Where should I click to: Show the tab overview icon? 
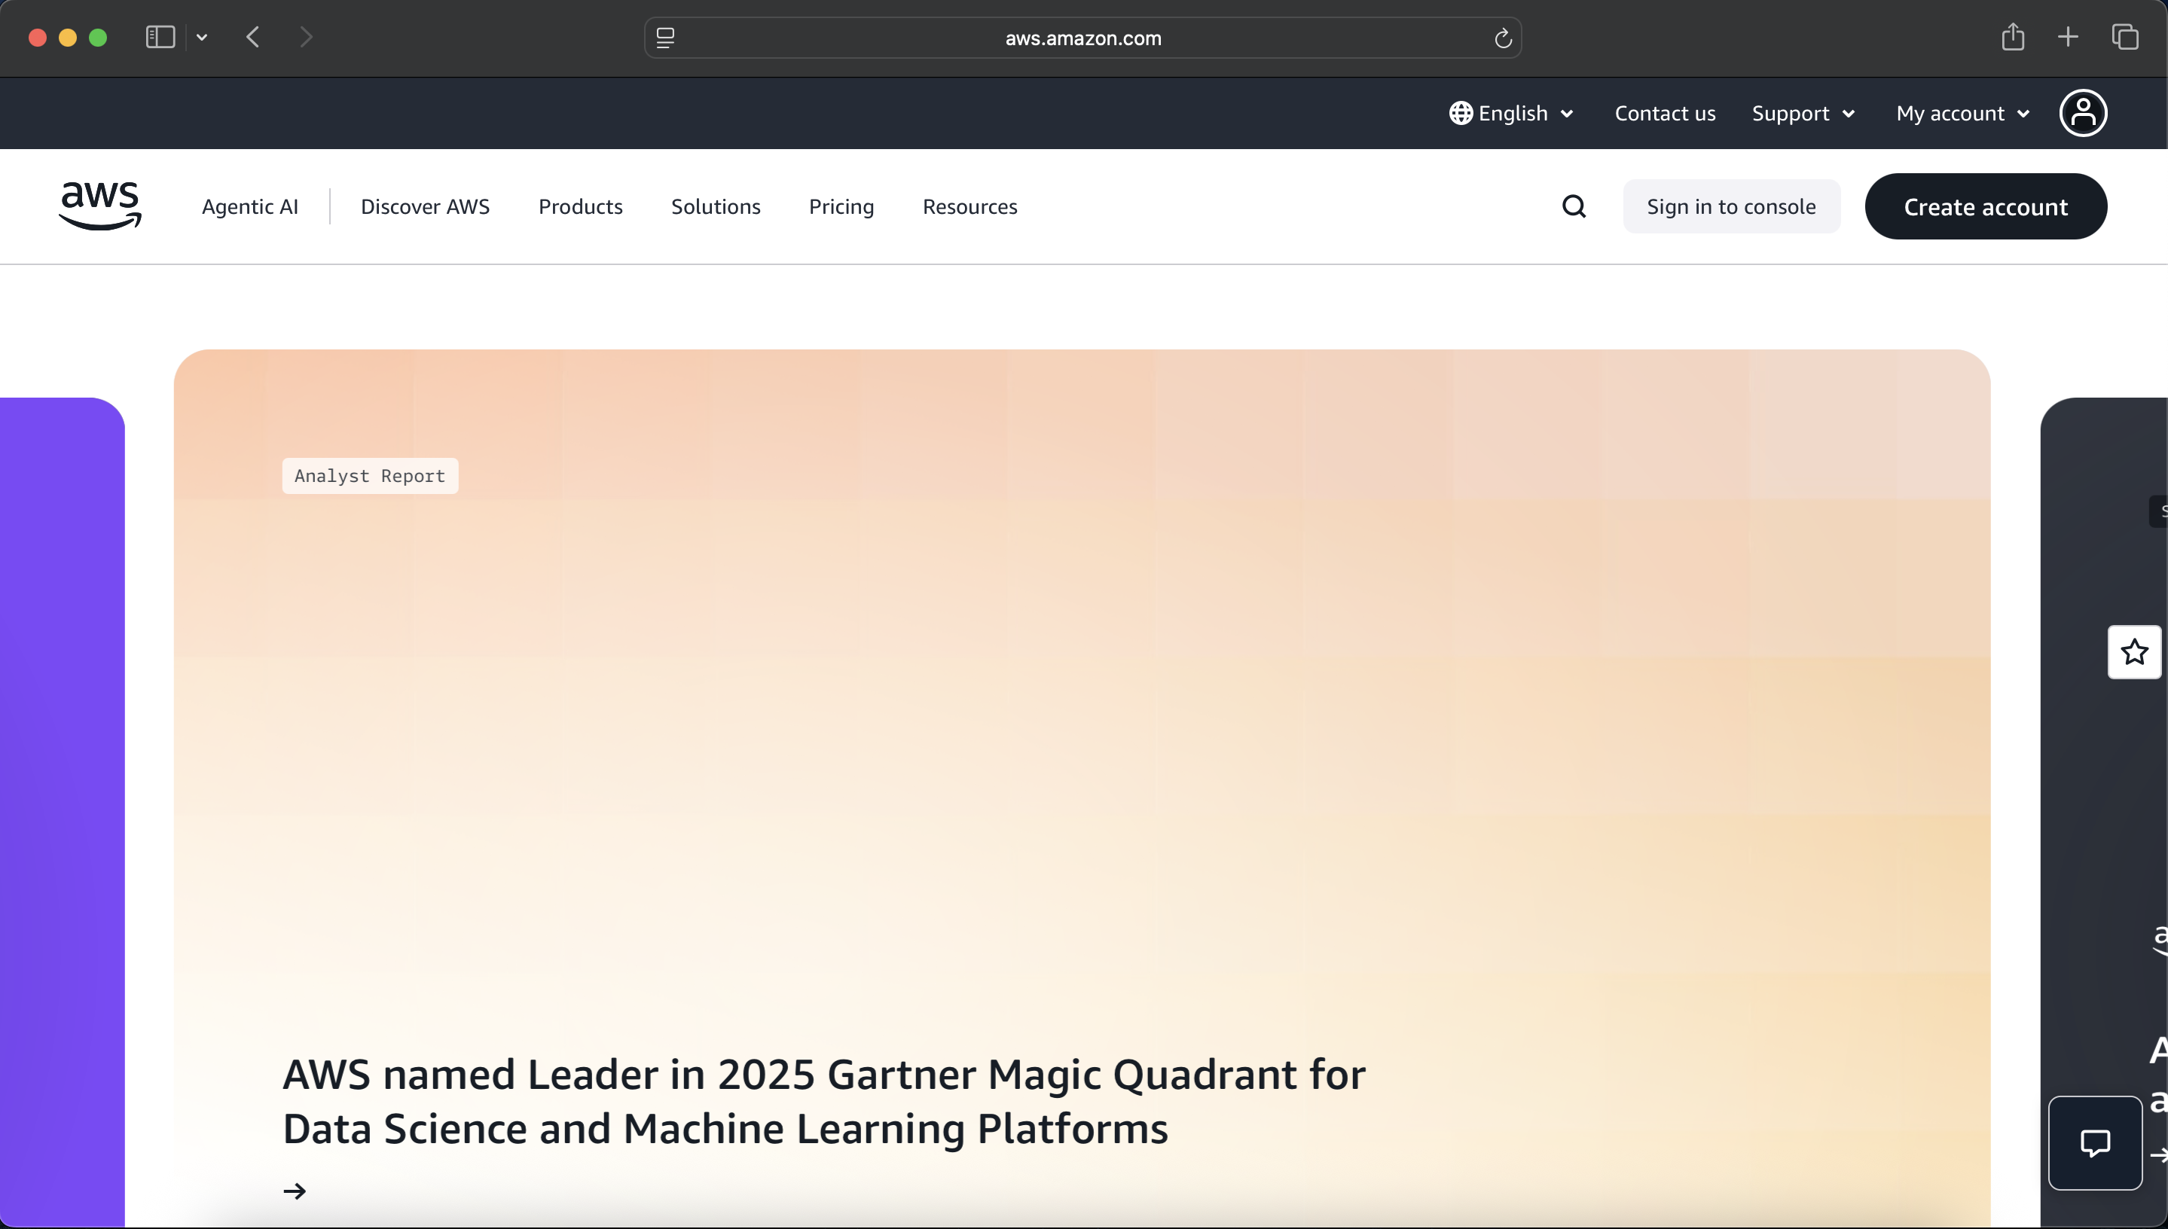point(2125,37)
